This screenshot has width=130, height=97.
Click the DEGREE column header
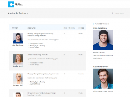pos(81,28)
